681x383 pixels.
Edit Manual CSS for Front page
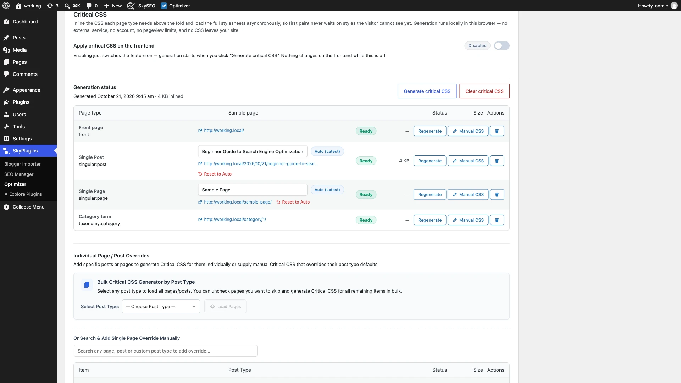(468, 131)
